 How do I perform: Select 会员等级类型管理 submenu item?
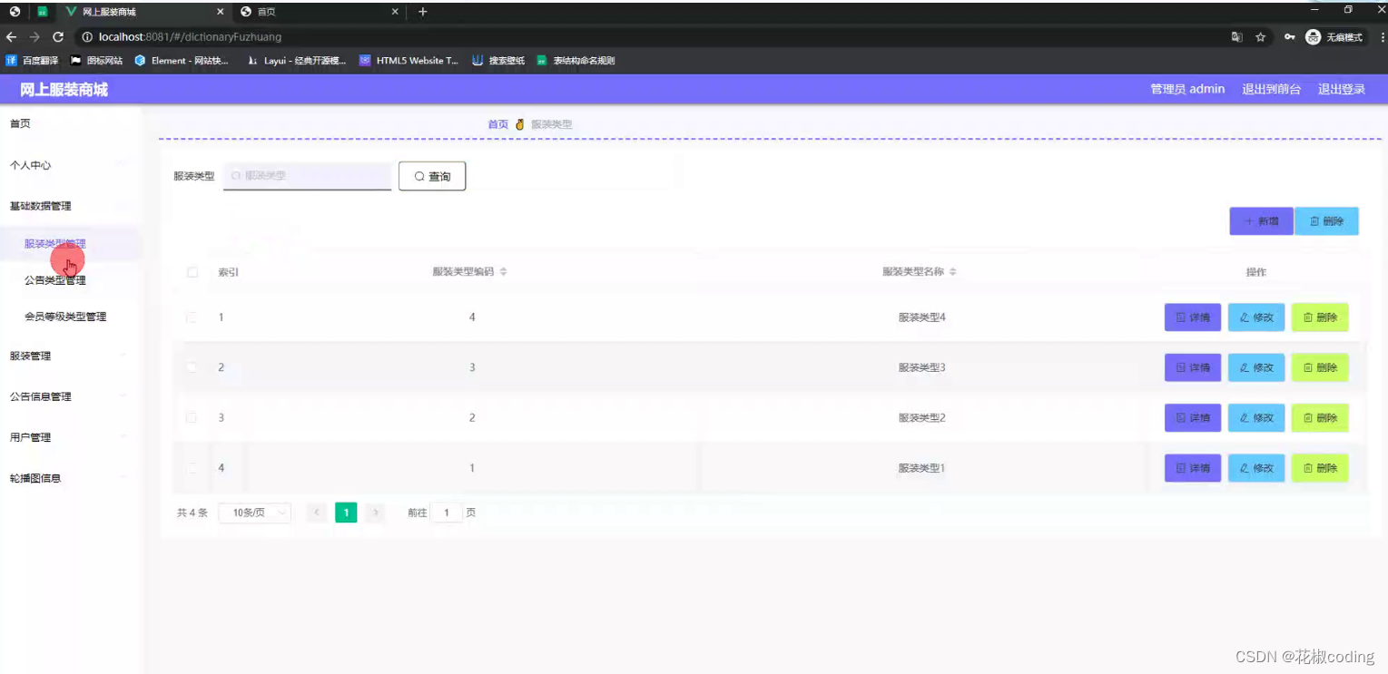pos(65,317)
